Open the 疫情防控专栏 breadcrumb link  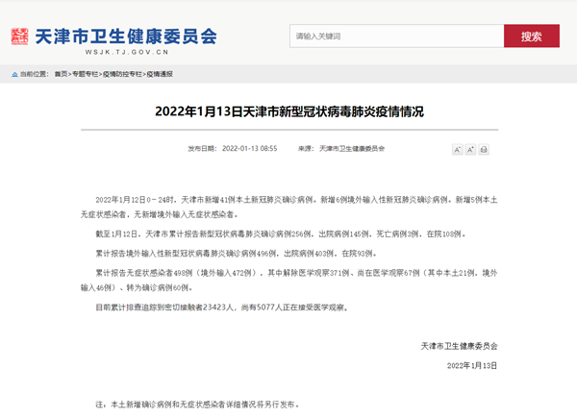tap(122, 73)
